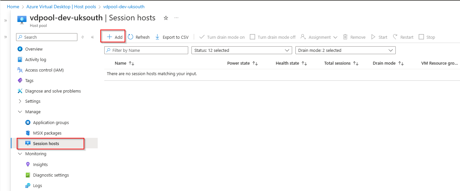The height and width of the screenshot is (191, 460).
Task: Click the Export to CSV download icon
Action: (x=157, y=37)
